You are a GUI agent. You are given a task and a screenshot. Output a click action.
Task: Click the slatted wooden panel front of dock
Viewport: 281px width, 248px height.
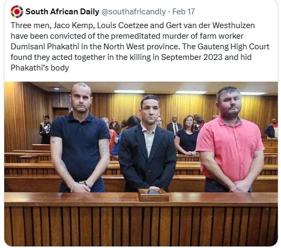coord(141,226)
